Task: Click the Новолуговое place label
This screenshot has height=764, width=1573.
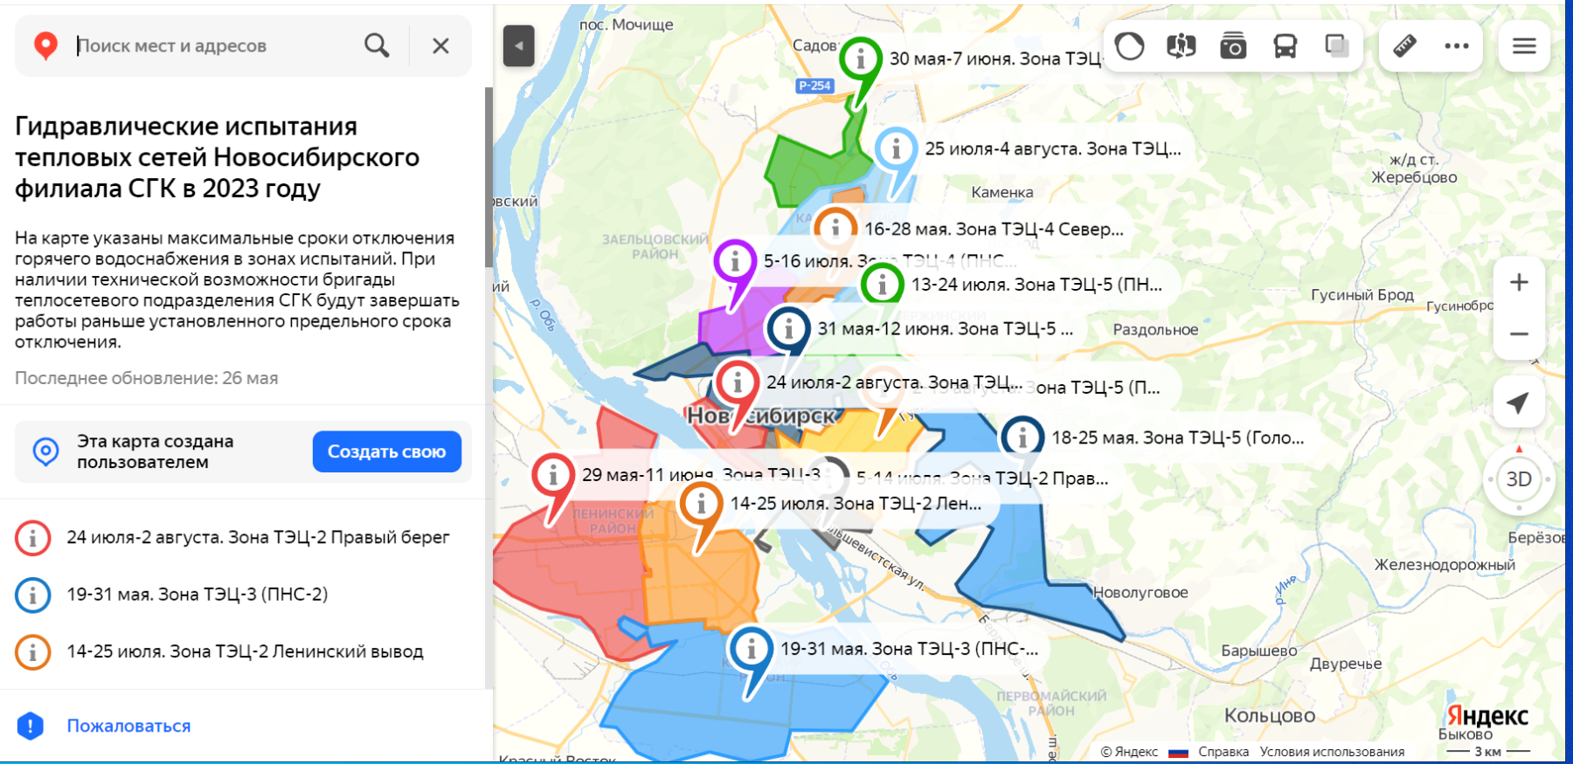Action: (1140, 593)
